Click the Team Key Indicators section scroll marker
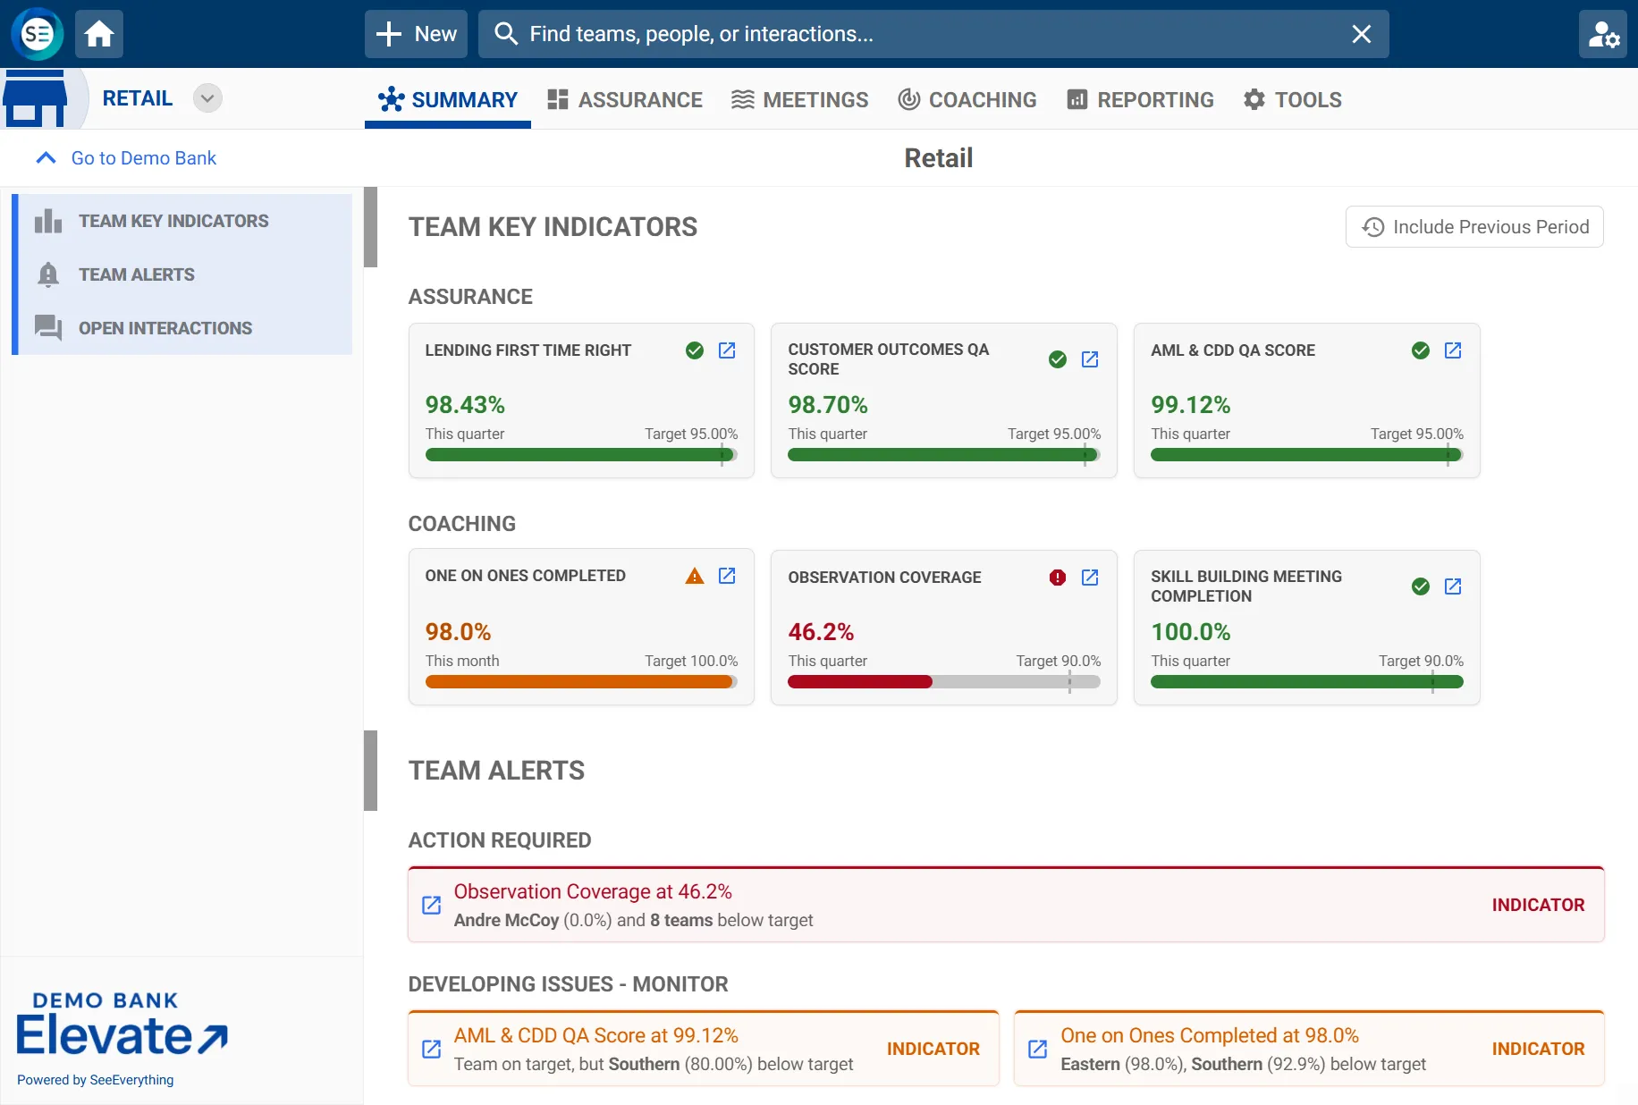Screen dimensions: 1638x1105 click(x=370, y=227)
